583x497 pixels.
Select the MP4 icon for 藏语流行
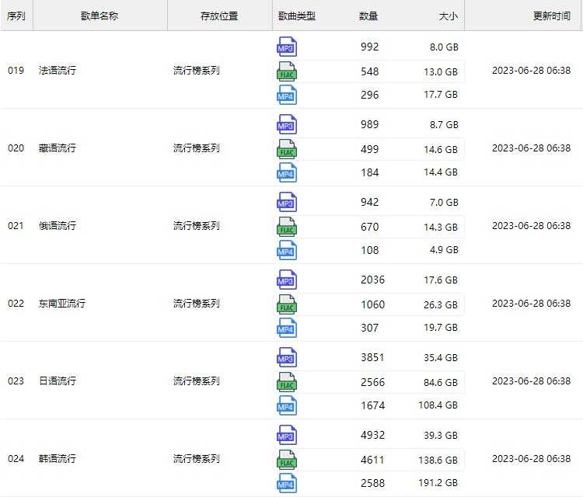point(287,172)
